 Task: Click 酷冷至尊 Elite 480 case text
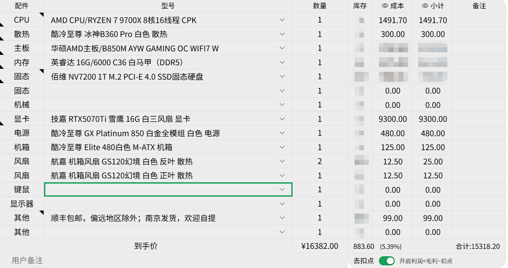click(112, 147)
